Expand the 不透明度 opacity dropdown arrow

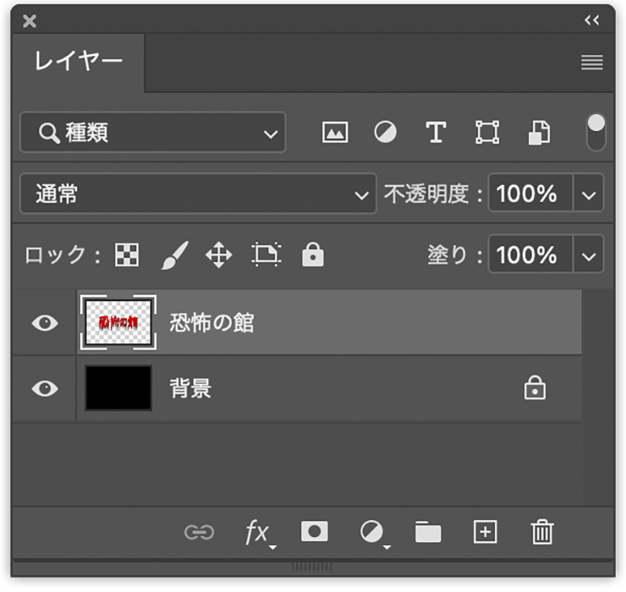coord(589,195)
